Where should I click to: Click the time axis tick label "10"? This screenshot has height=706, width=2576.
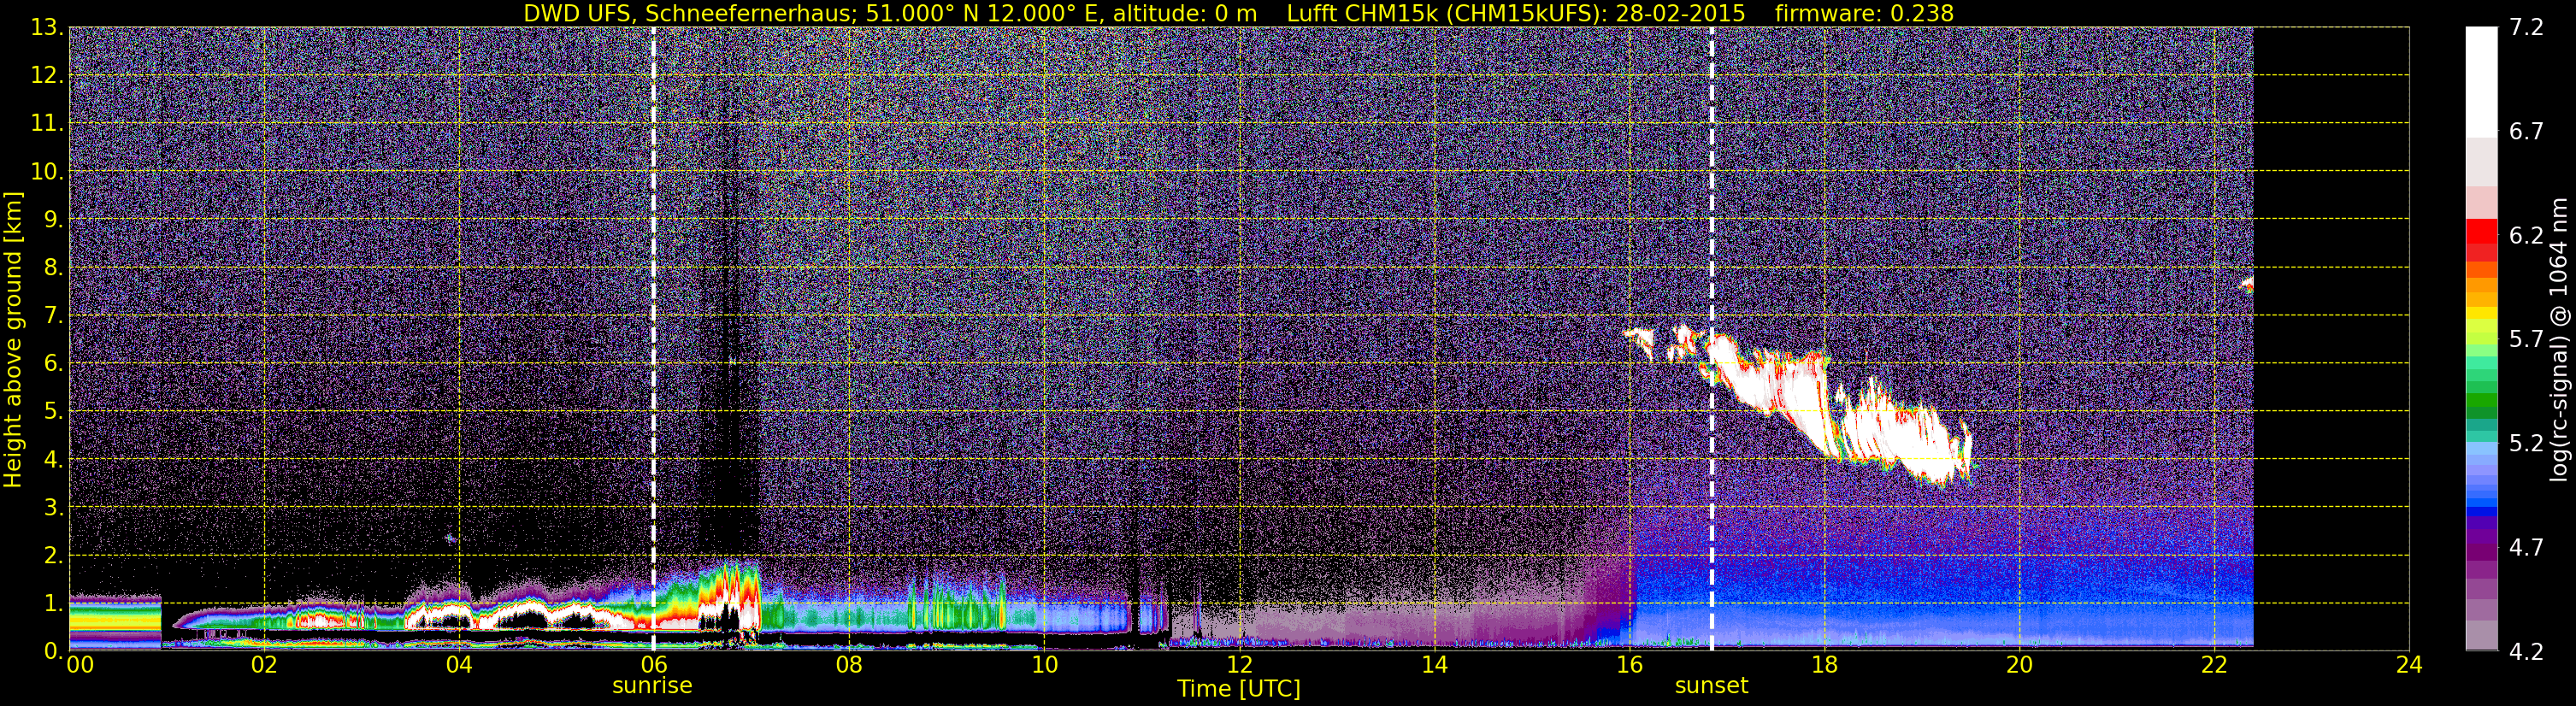[1044, 665]
